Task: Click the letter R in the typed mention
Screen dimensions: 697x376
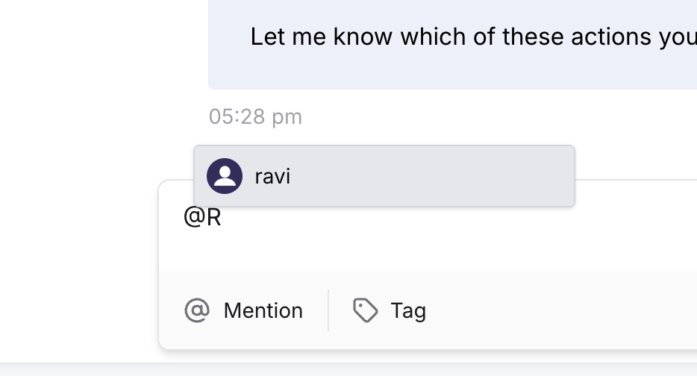Action: pyautogui.click(x=214, y=219)
